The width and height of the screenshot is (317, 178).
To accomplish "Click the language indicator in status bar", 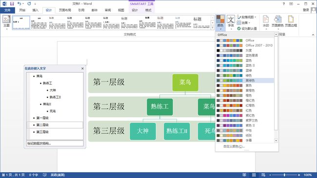I will (58, 175).
